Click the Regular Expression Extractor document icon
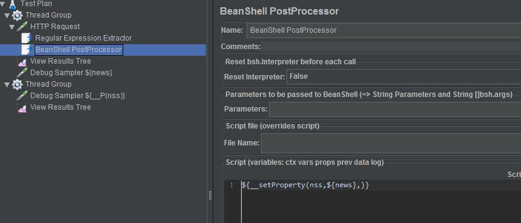521x223 pixels. click(x=27, y=38)
